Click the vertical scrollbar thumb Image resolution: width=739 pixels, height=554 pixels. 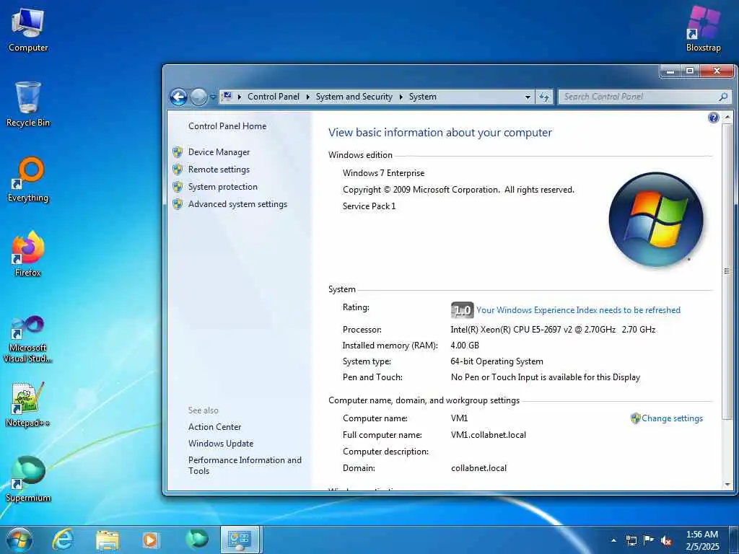(x=727, y=271)
